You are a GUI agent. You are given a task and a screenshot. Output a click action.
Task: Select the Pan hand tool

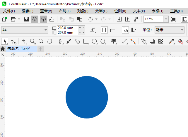49,41
